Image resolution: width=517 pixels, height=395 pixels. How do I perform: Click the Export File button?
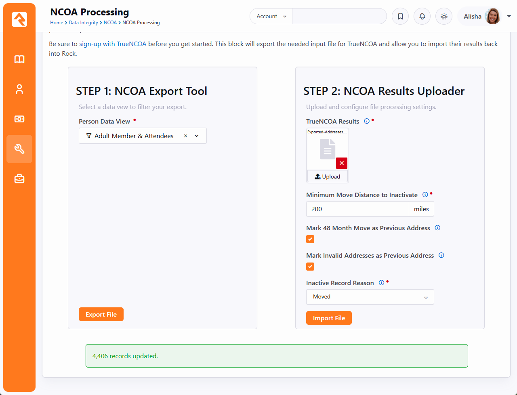(x=101, y=315)
